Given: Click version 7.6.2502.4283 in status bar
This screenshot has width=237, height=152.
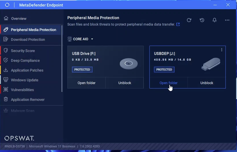Looking at the screenshot, I should point(90,146).
